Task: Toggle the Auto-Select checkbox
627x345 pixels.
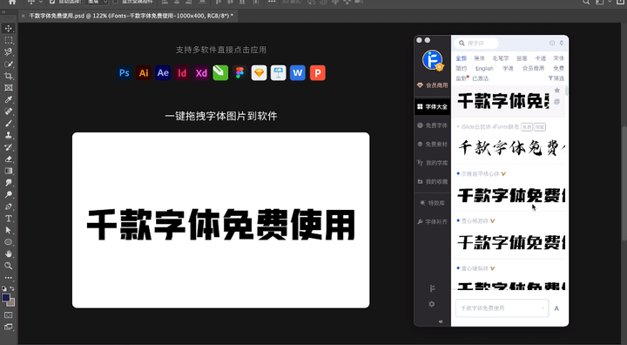Action: pos(52,2)
